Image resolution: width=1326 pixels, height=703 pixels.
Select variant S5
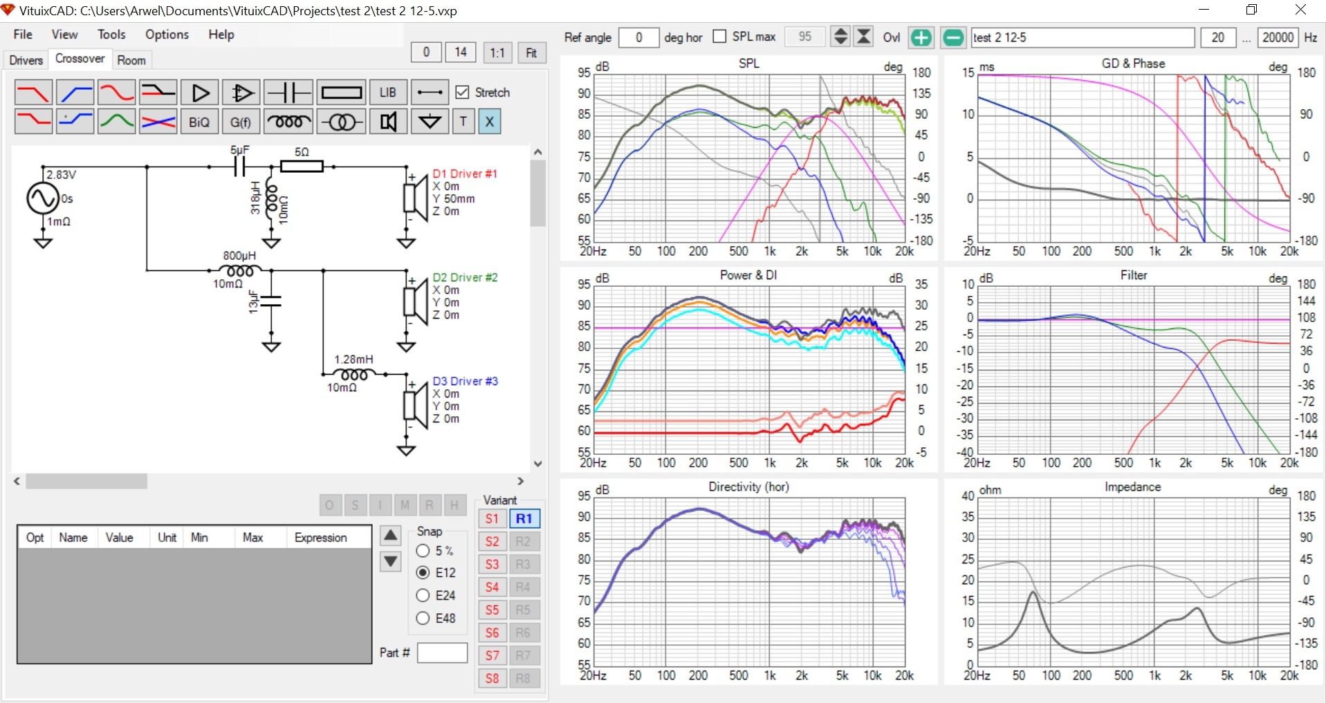[492, 610]
